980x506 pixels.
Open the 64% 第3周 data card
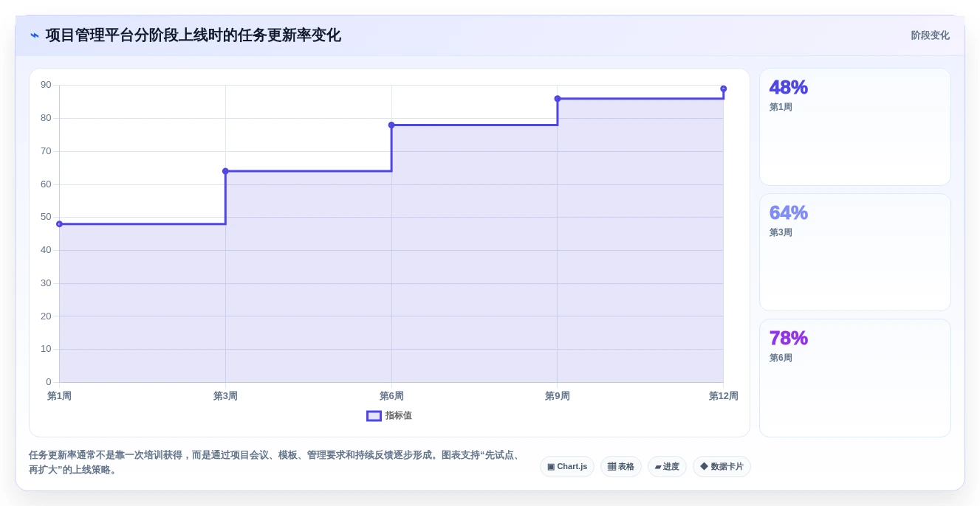point(855,252)
